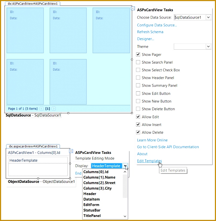
Task: Disable Allow Insert
Action: 138,125
